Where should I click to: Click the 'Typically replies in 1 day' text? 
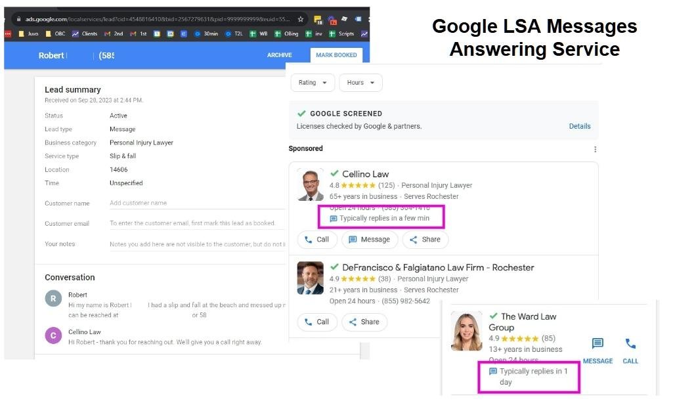tap(534, 376)
